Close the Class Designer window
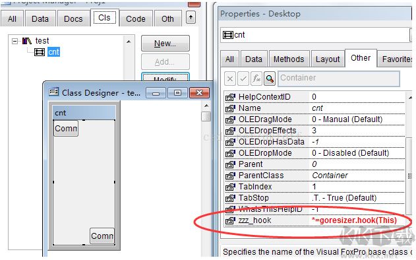 [199, 92]
